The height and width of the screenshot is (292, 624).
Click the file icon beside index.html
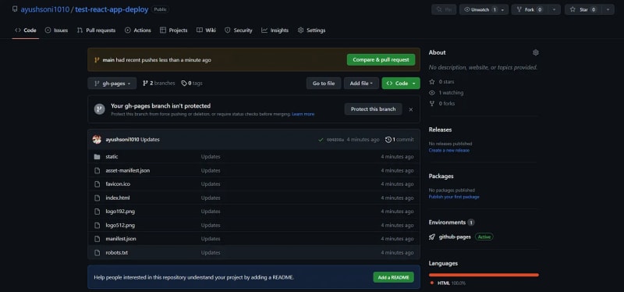tap(97, 198)
